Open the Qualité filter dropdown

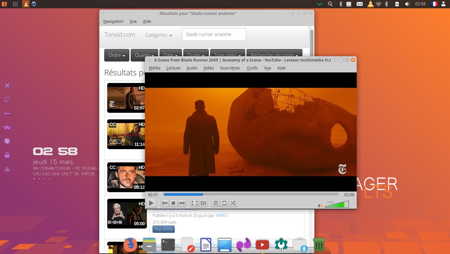pyautogui.click(x=144, y=55)
